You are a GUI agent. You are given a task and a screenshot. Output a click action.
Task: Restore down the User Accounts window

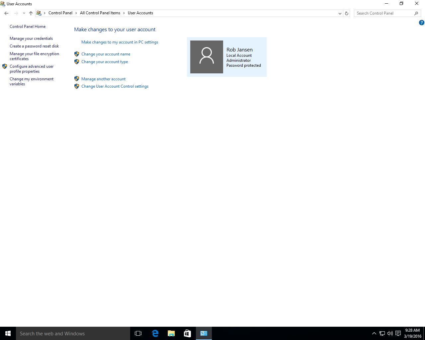401,4
